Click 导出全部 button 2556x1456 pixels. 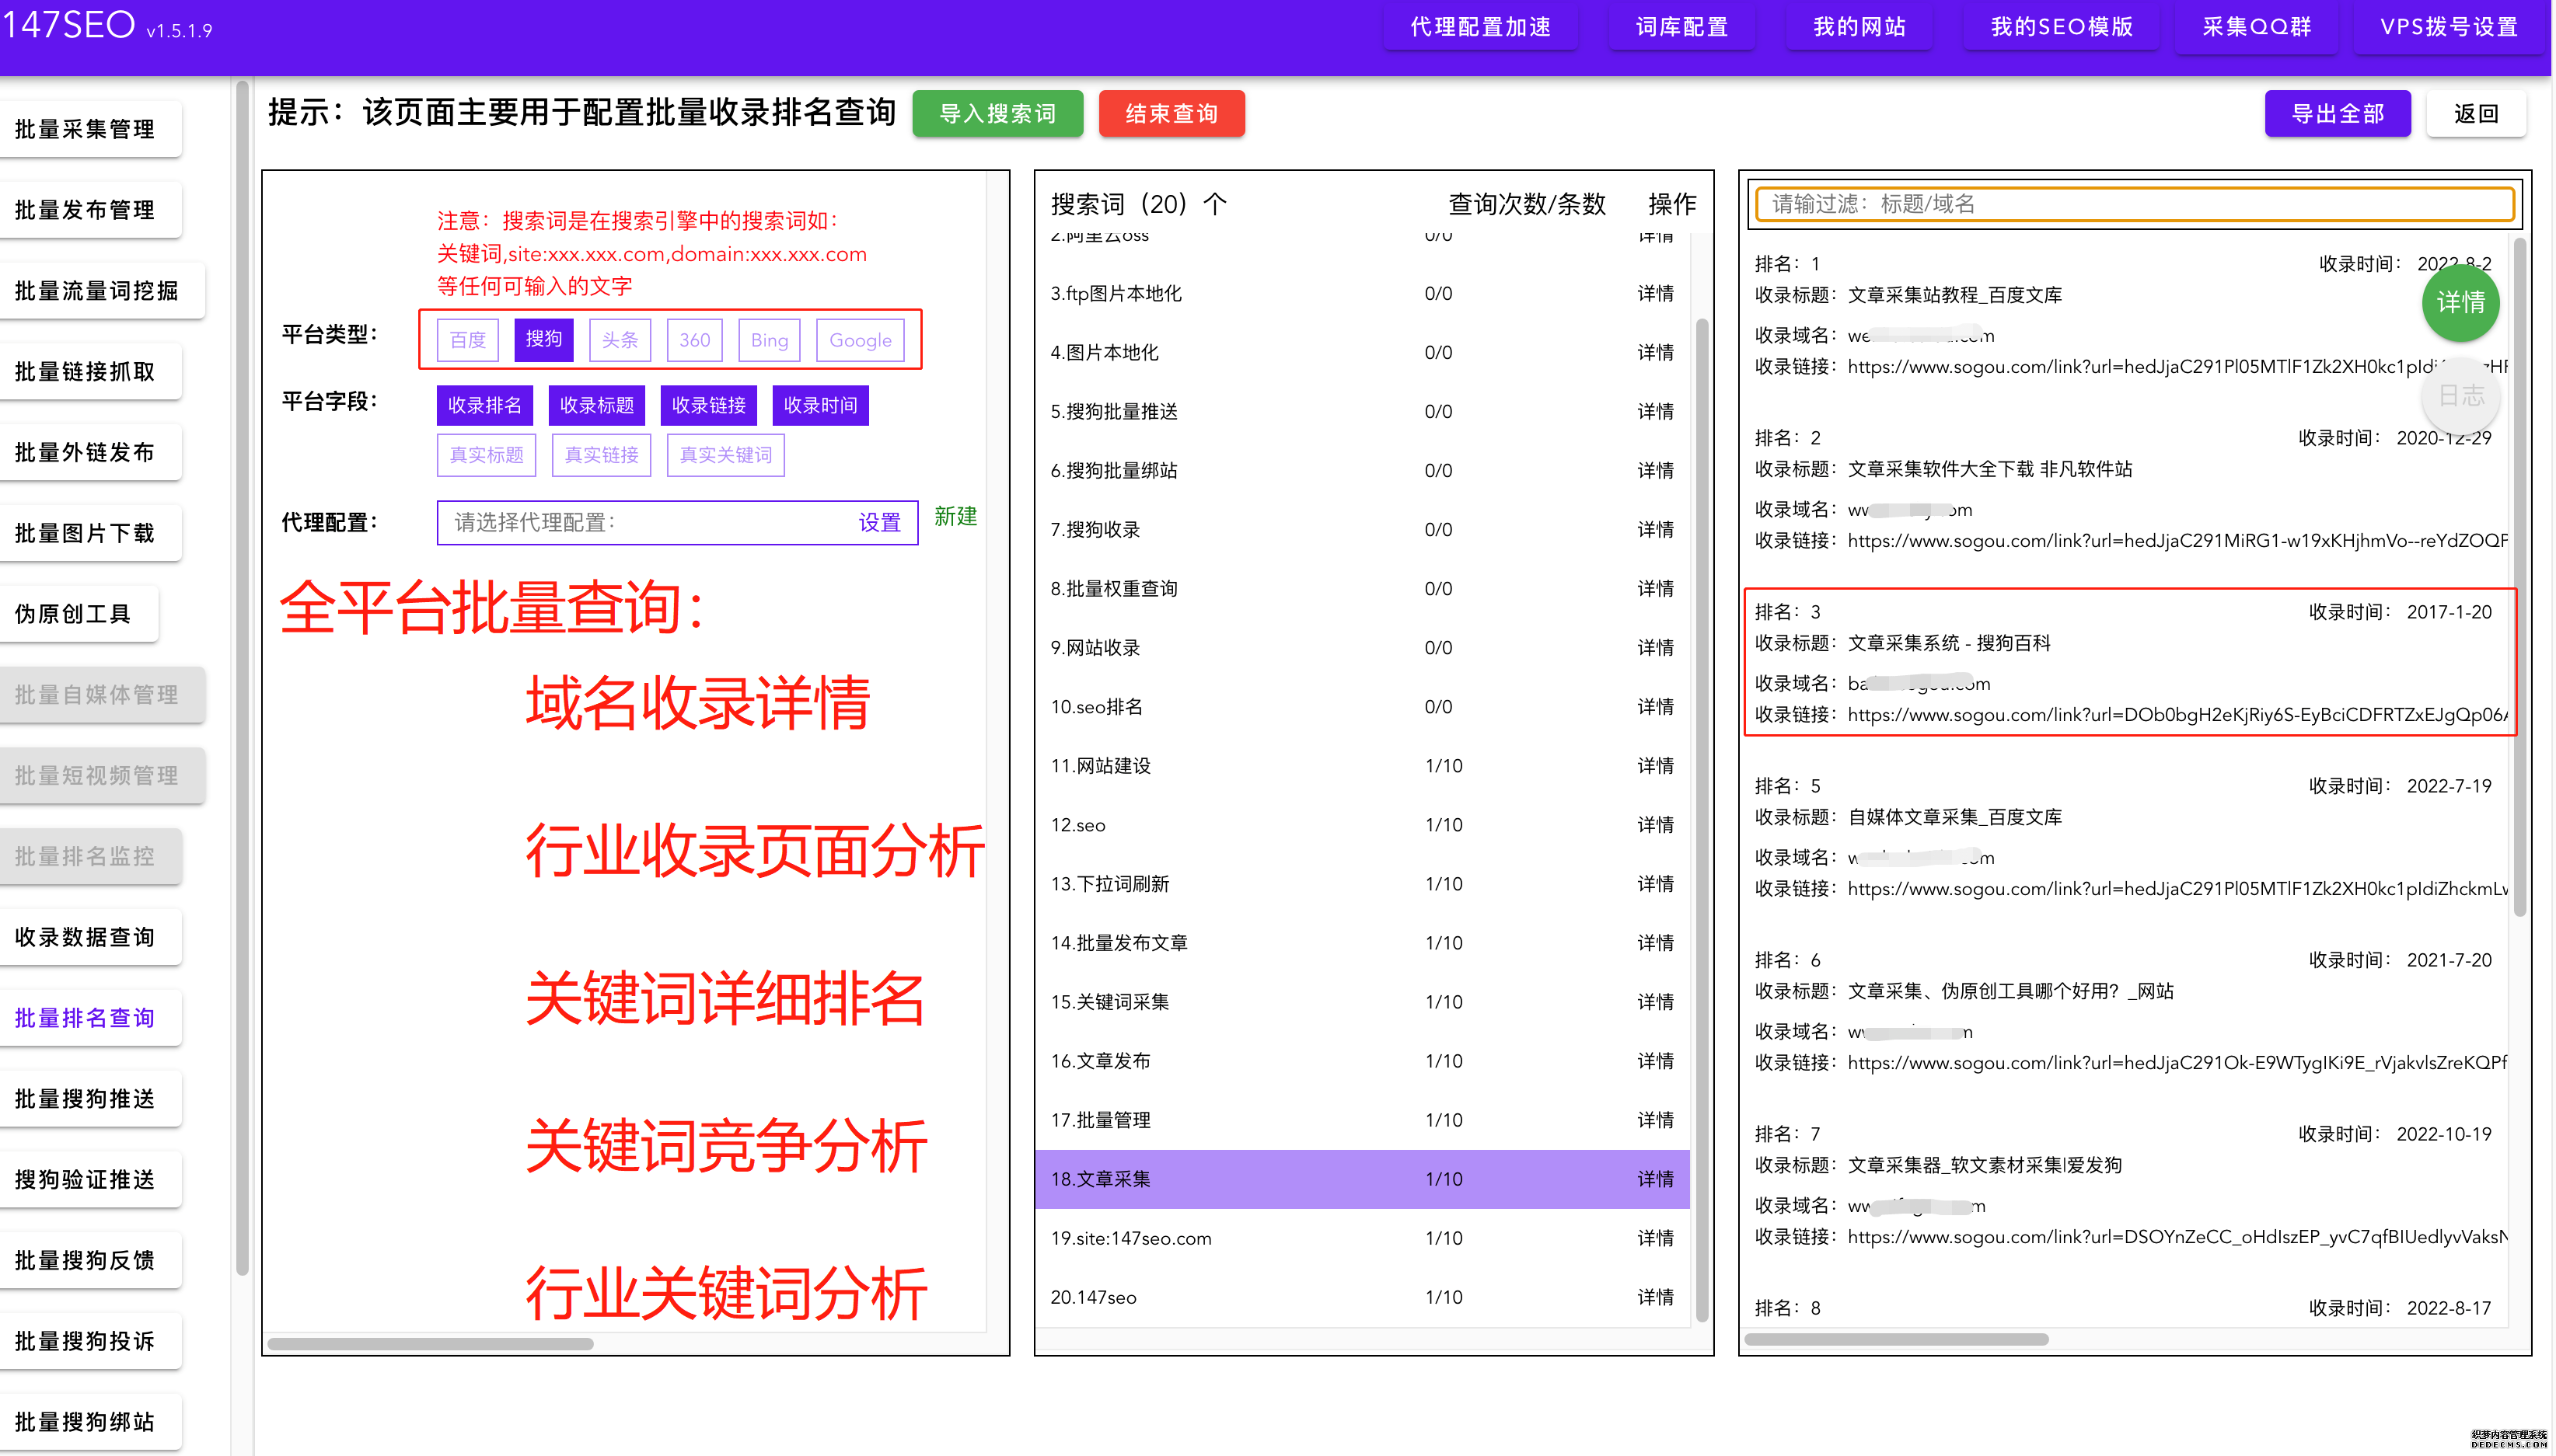tap(2337, 113)
